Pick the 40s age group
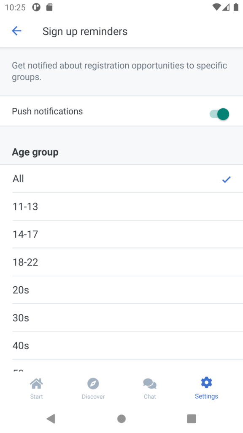Screen dimensions: 243x433 pos(121,346)
